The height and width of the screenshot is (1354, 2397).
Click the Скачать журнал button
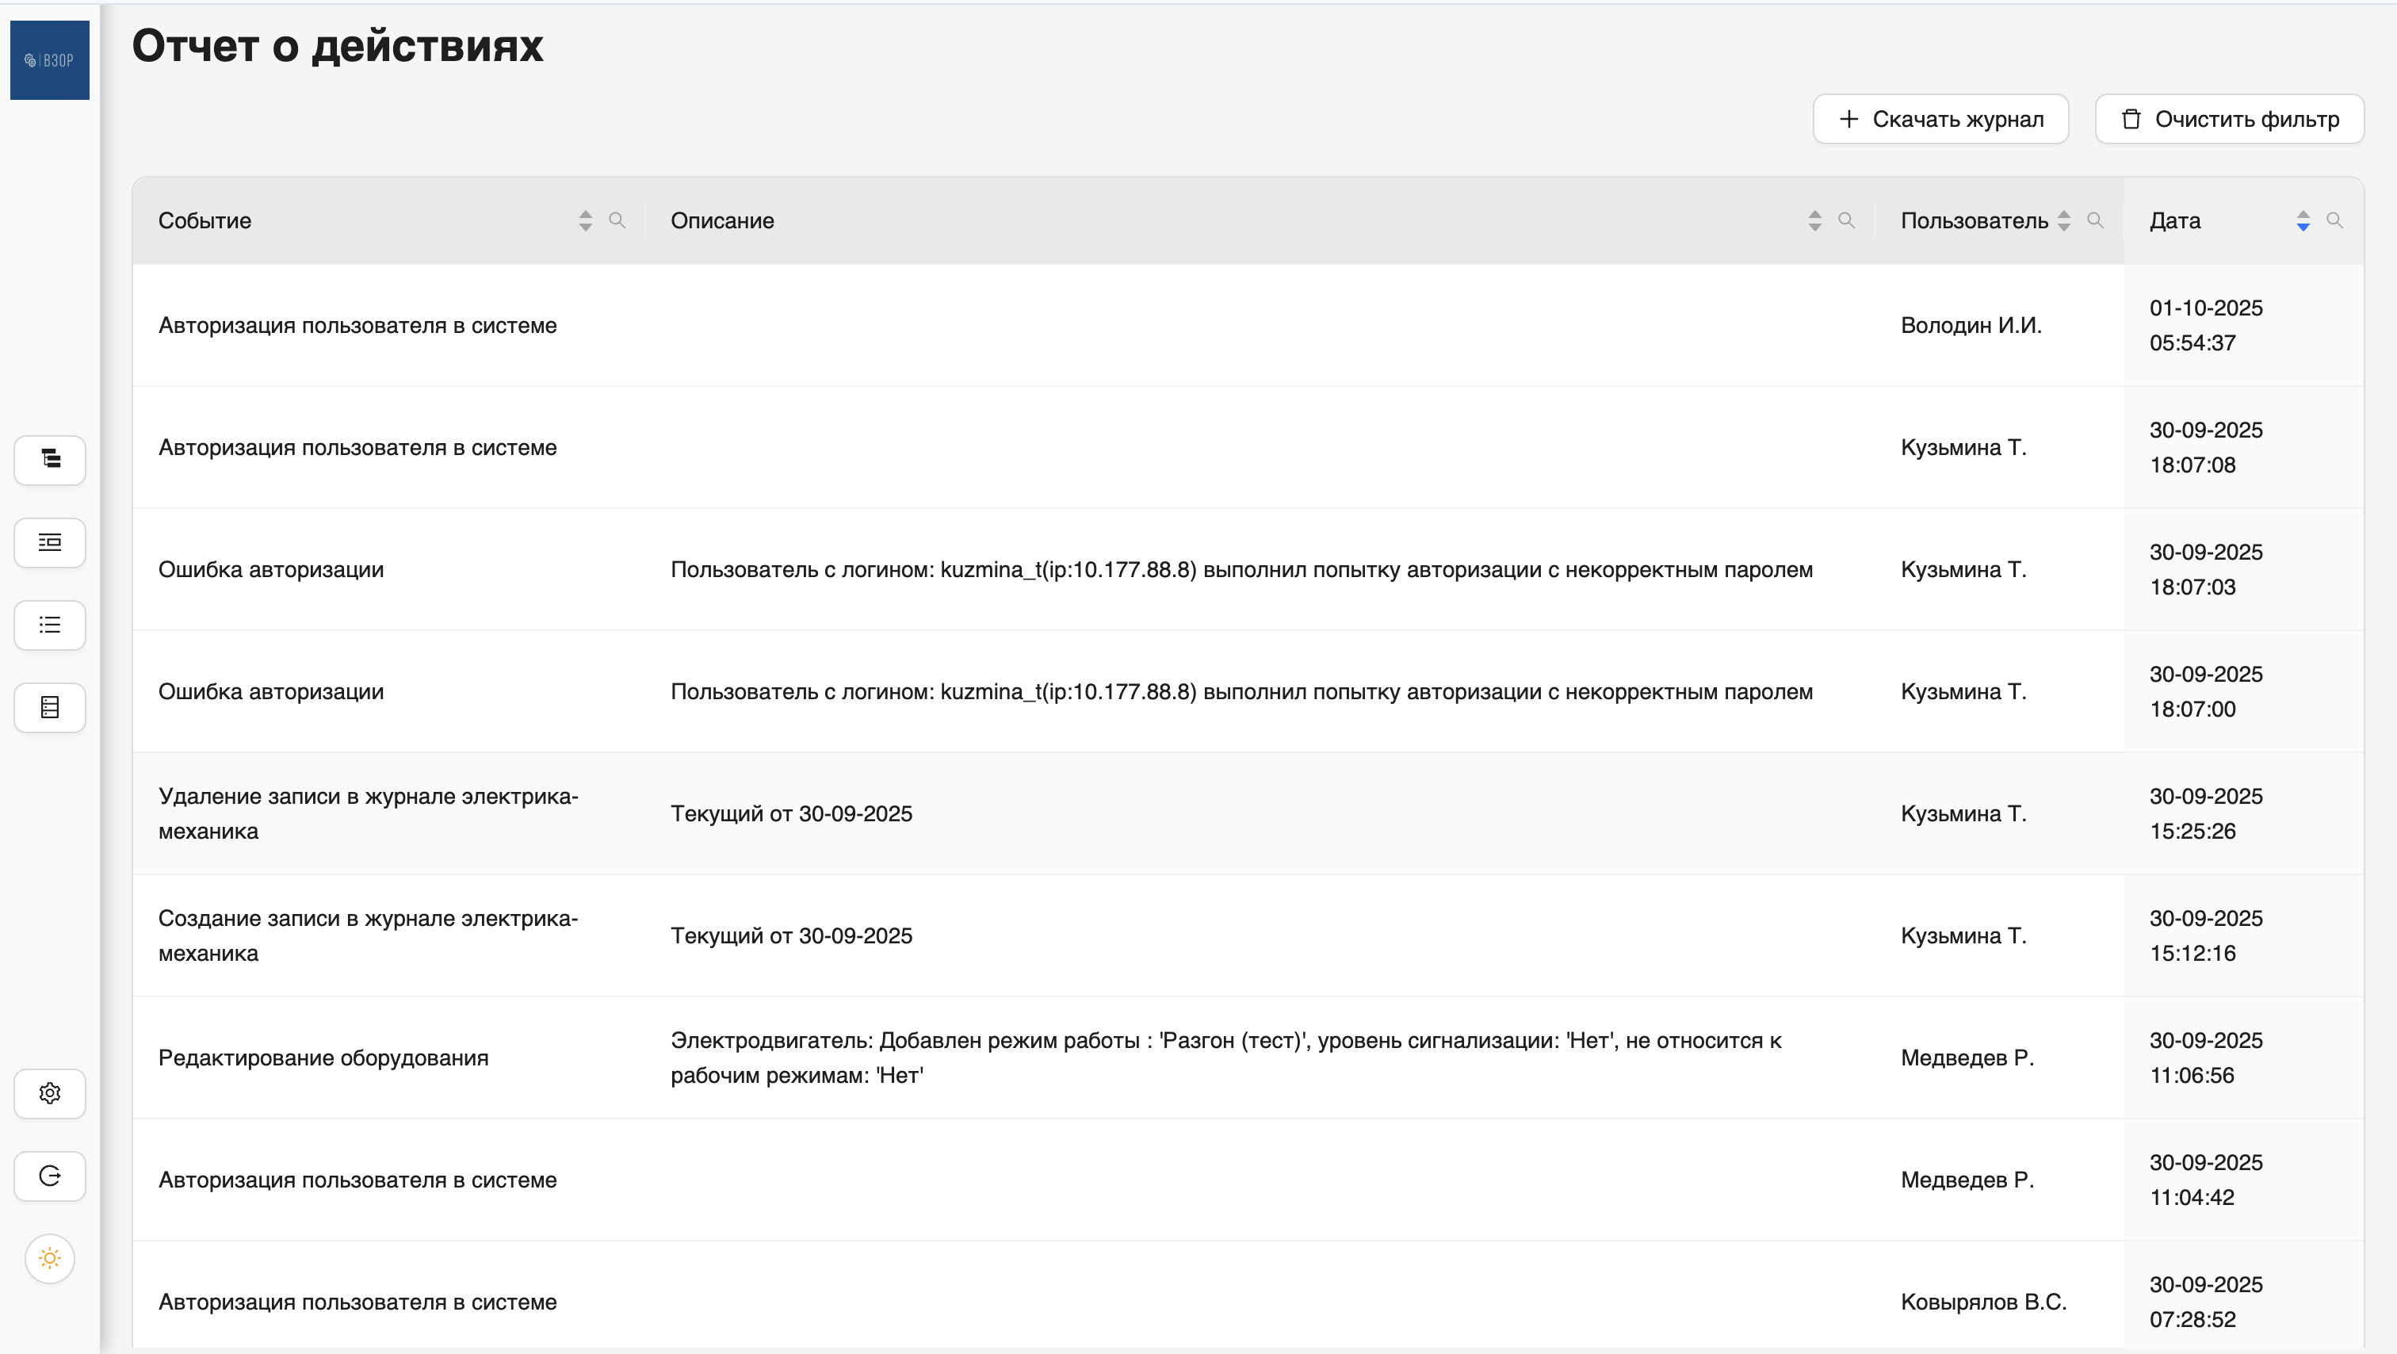pyautogui.click(x=1940, y=119)
